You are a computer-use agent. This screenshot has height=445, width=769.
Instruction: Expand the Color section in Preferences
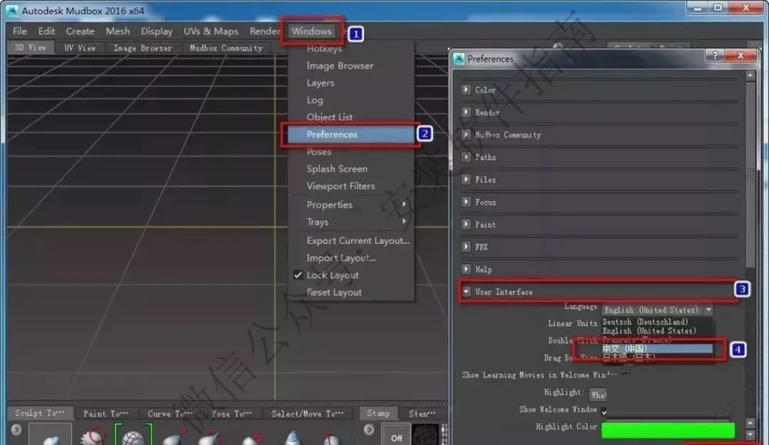[466, 90]
